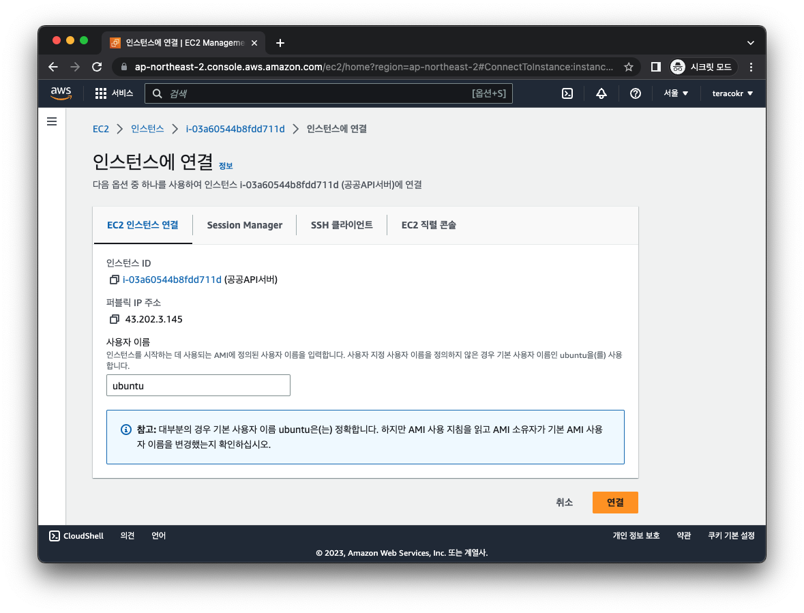Viewport: 804px width, 613px height.
Task: Open instance ID link under 인스턴스 ID
Action: (x=172, y=280)
